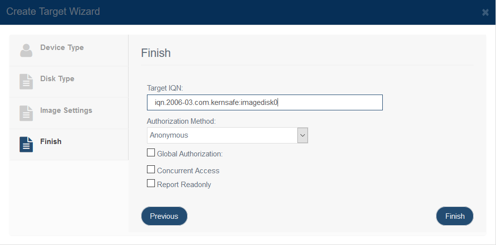The width and height of the screenshot is (496, 245).
Task: Focus the Target IQN text field
Action: click(265, 102)
